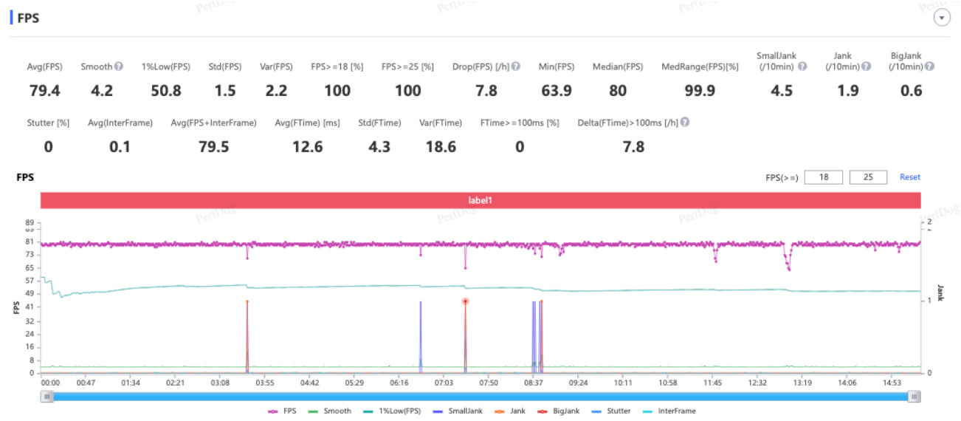Click the Std(FPS) value 1.5
Viewport: 961px width, 421px height.
[x=225, y=91]
